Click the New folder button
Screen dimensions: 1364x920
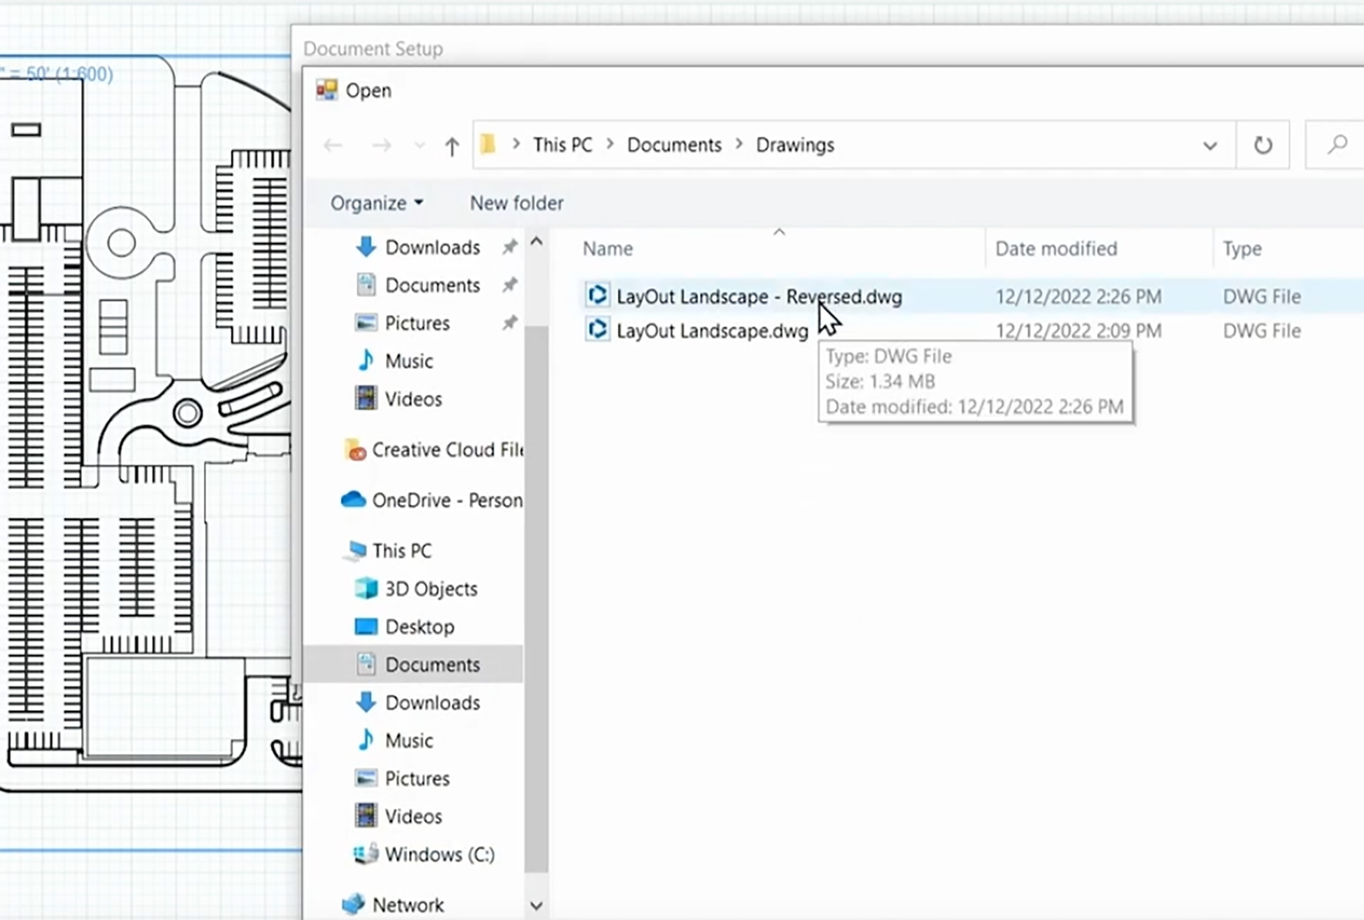tap(516, 203)
